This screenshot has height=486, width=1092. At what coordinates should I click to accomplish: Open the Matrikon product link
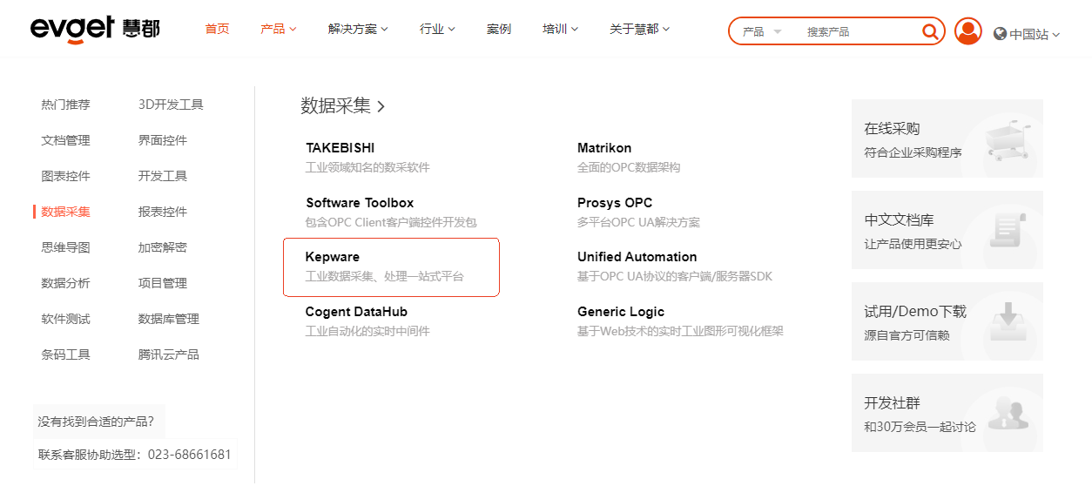[604, 148]
